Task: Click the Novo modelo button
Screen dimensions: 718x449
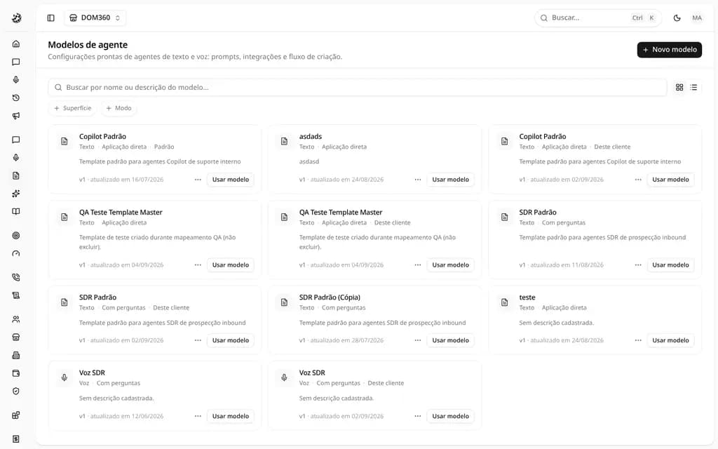Action: [670, 50]
